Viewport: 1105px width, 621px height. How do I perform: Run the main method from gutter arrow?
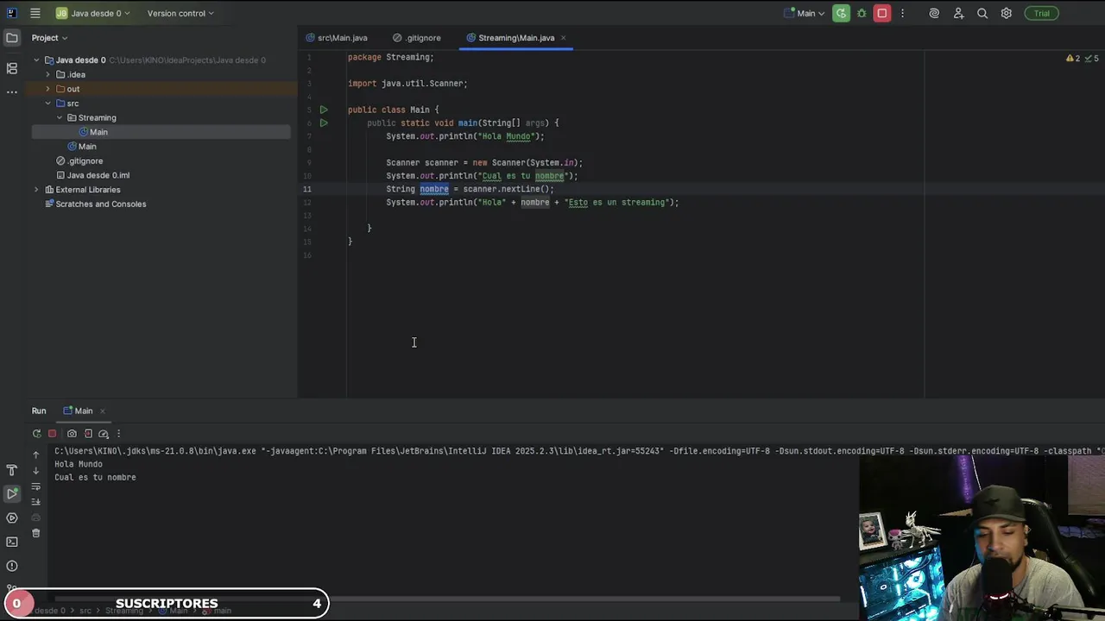[324, 122]
